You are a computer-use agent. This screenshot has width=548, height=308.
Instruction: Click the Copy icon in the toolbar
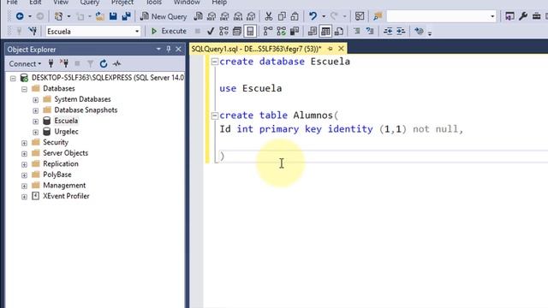[282, 16]
